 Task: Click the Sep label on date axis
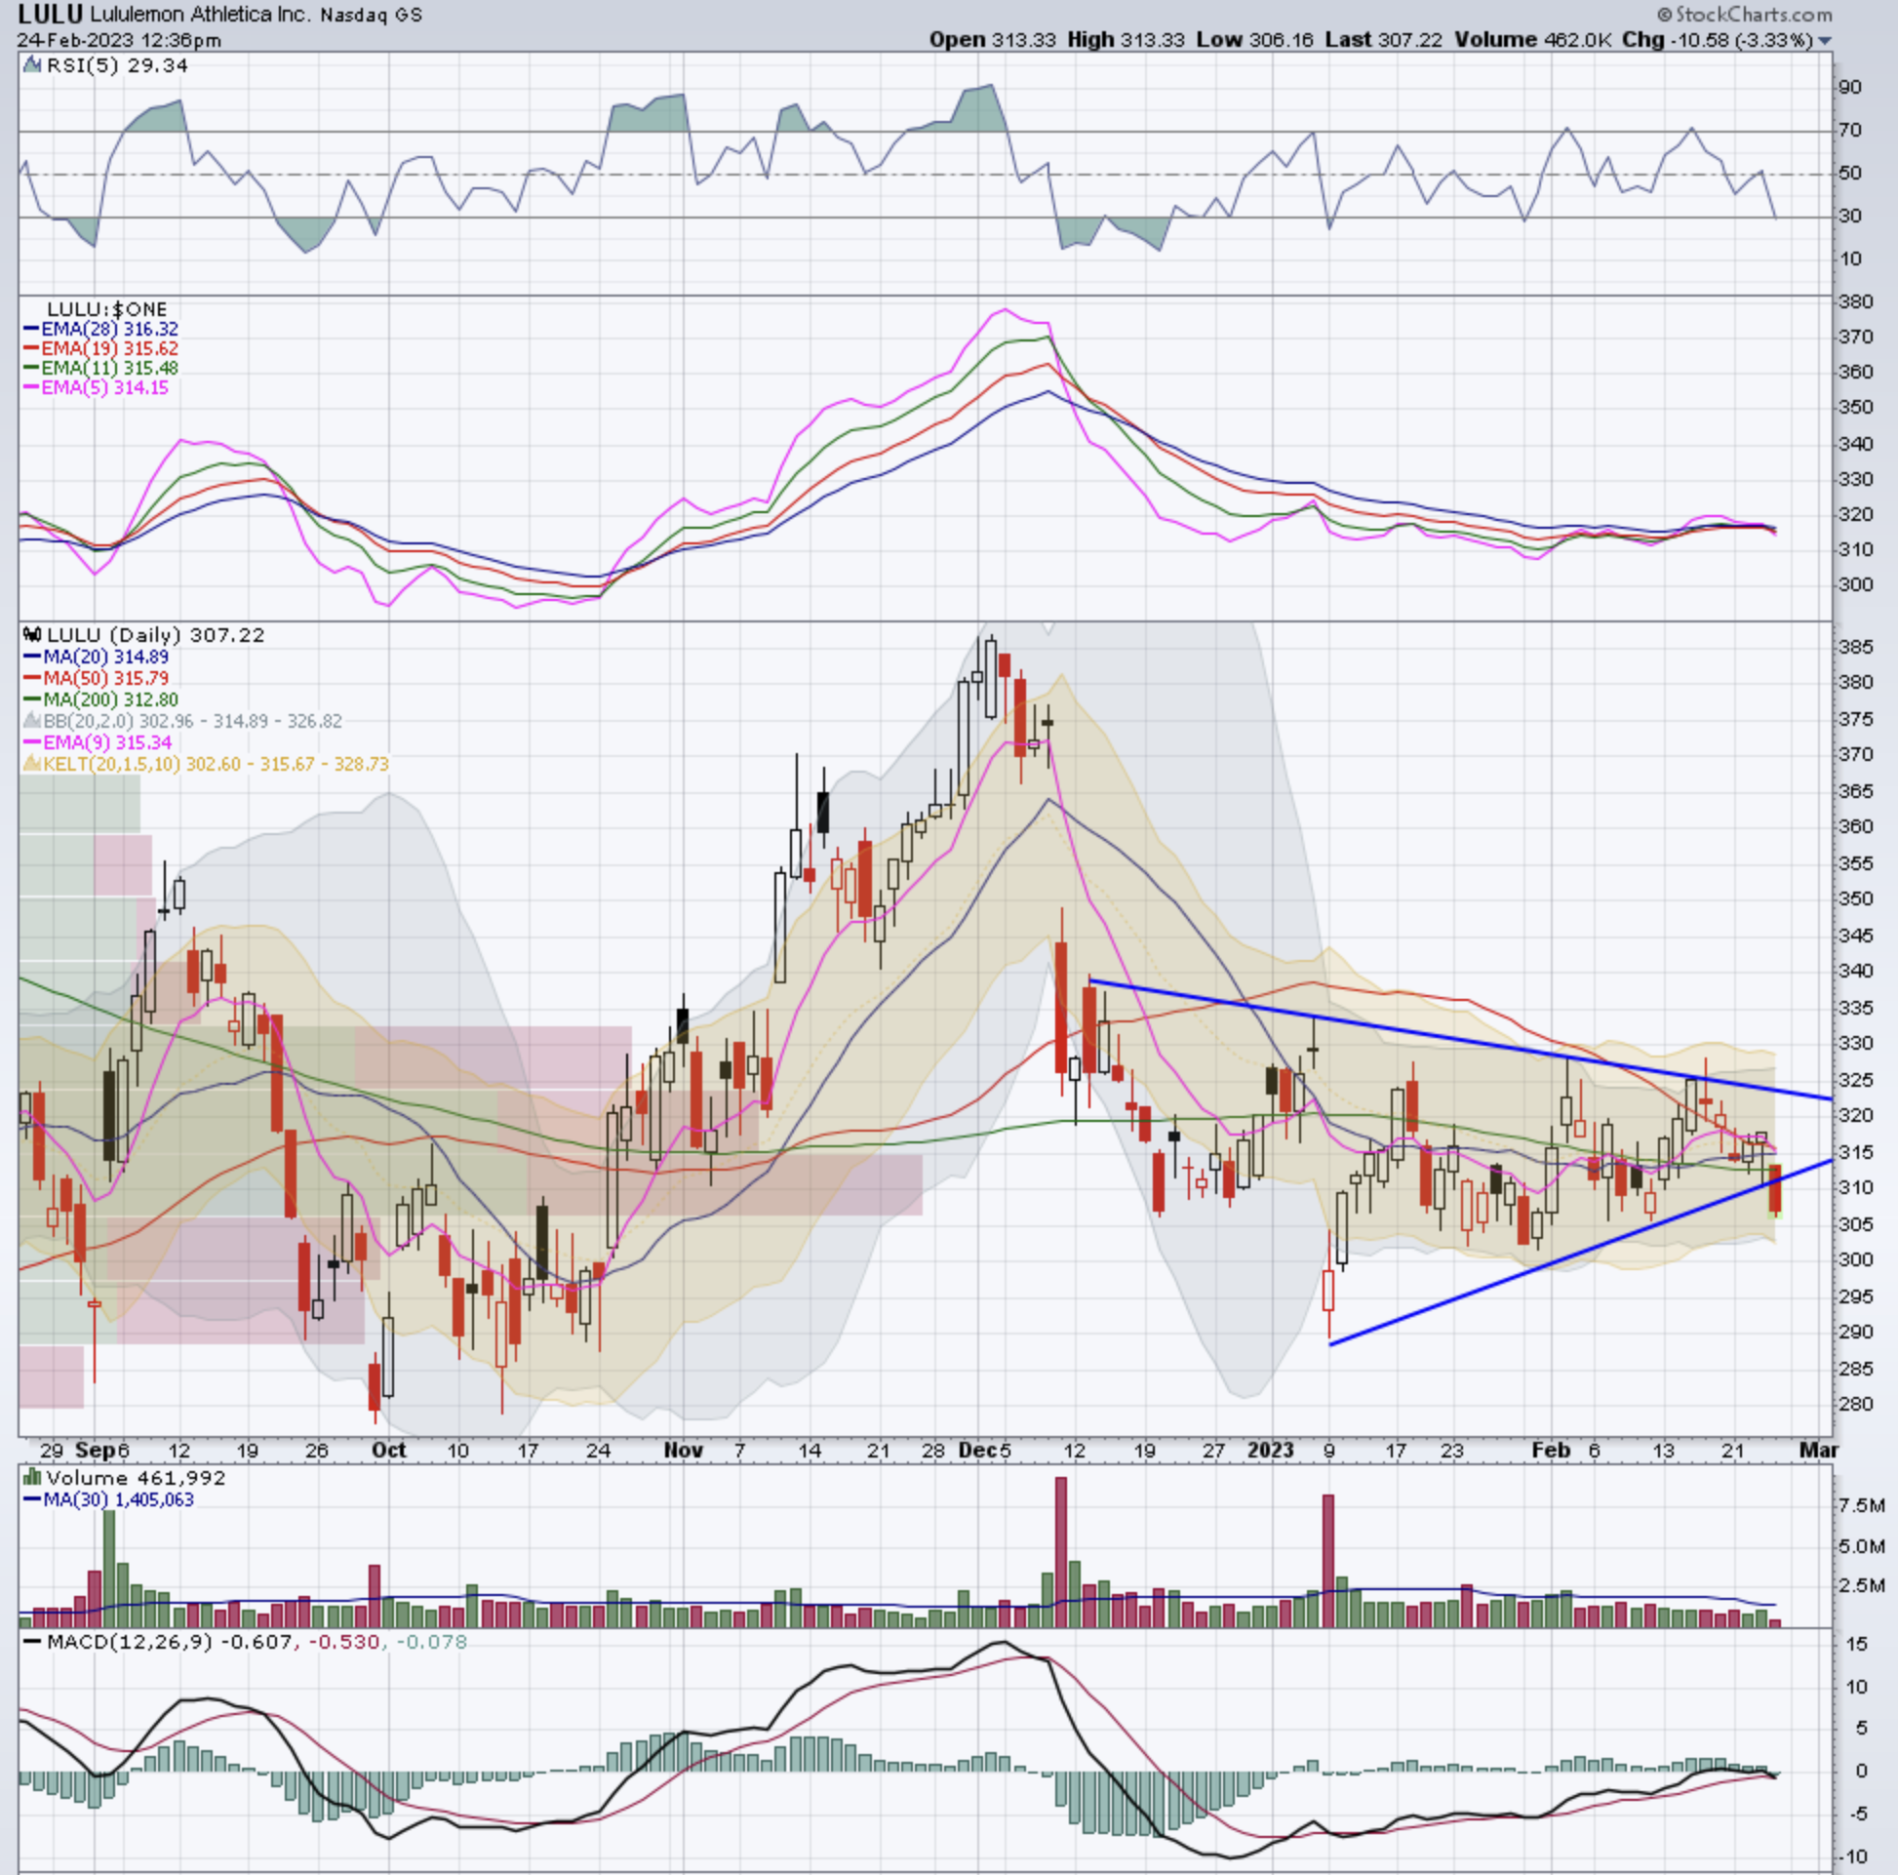click(x=94, y=1451)
